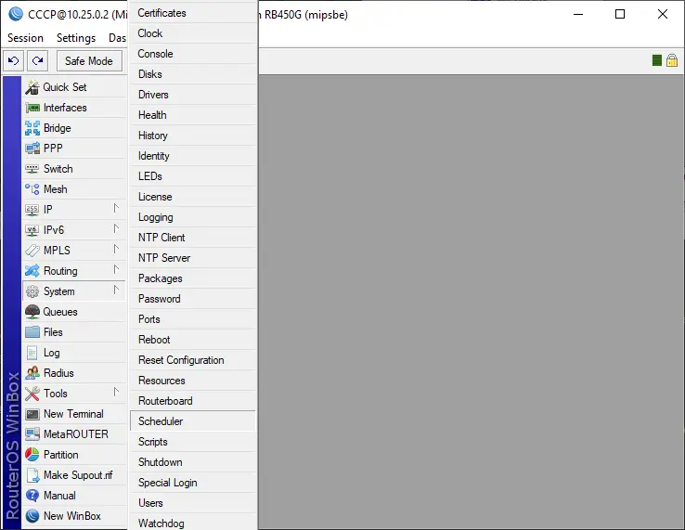Open Clock in System submenu
The width and height of the screenshot is (685, 530).
tap(193, 33)
